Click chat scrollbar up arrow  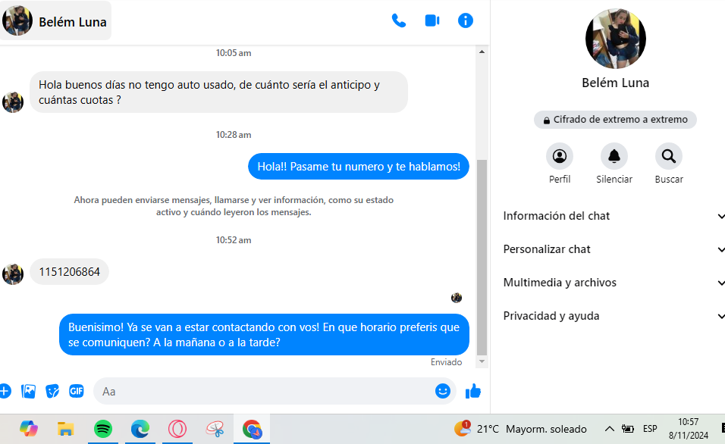tap(482, 52)
